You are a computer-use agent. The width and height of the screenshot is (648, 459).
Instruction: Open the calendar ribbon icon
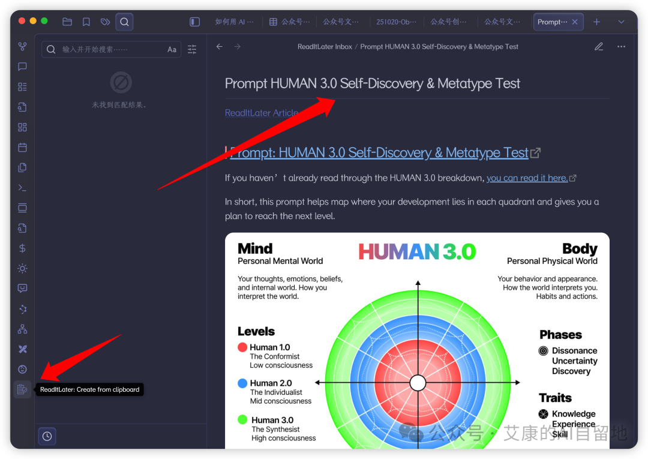coord(22,148)
